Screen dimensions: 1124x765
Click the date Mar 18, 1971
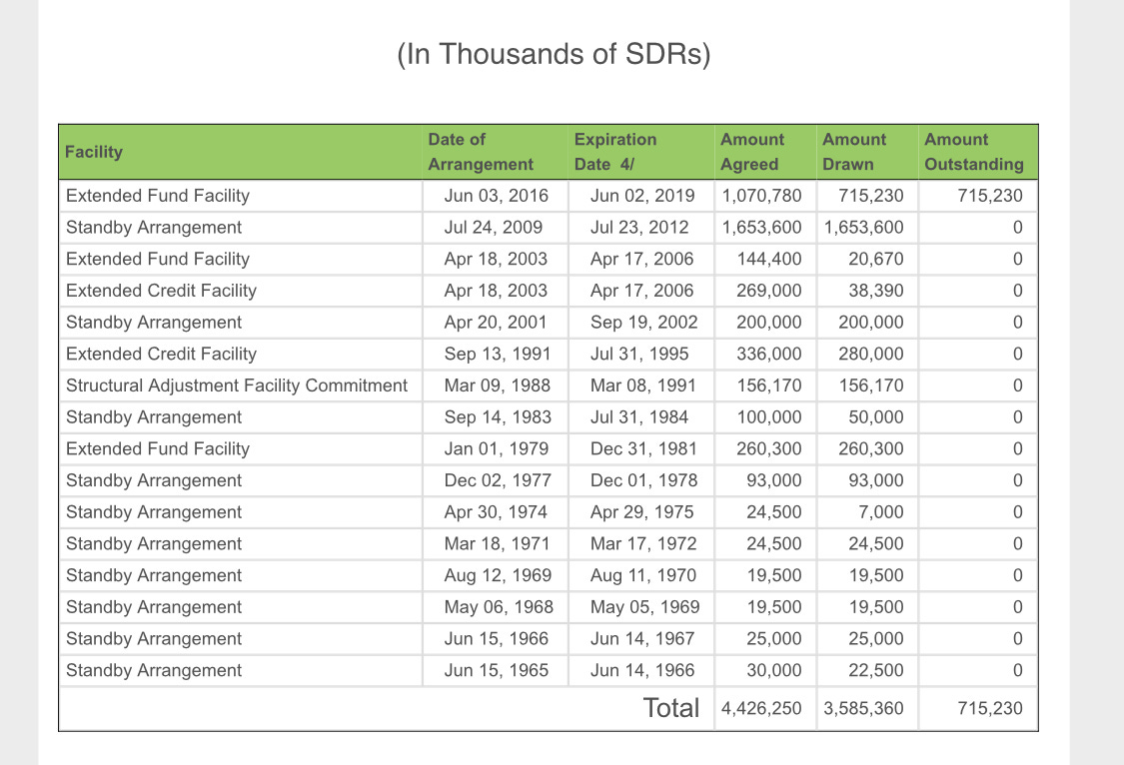point(497,543)
